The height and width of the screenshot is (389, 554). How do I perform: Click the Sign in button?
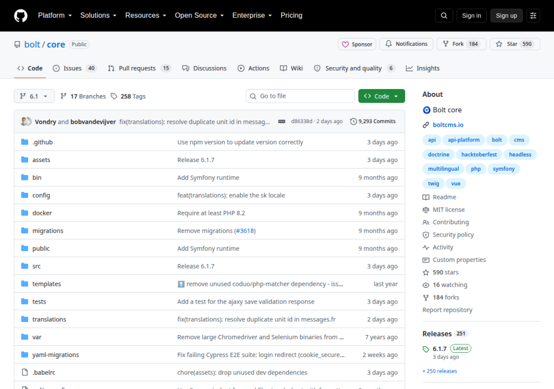click(471, 16)
